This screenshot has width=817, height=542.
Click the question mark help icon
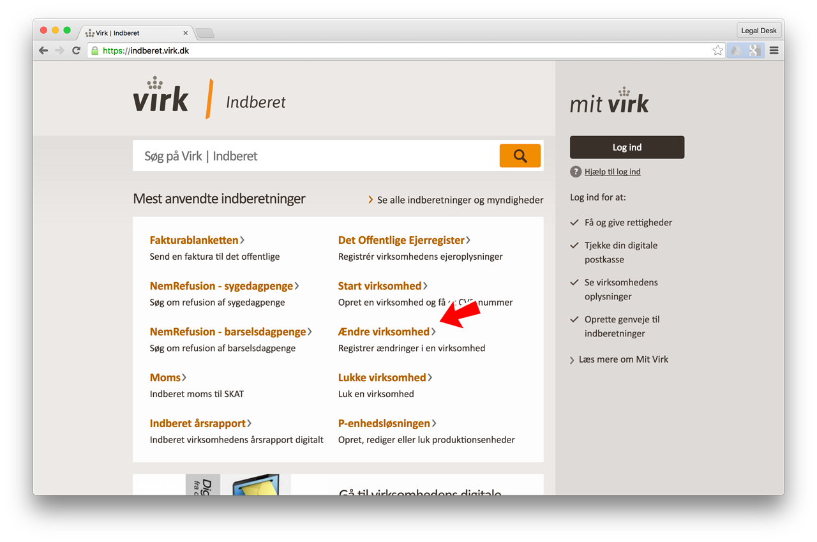point(576,172)
